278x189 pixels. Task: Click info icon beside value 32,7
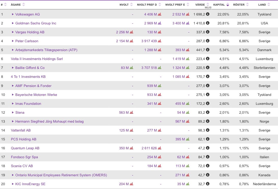[x=208, y=184]
